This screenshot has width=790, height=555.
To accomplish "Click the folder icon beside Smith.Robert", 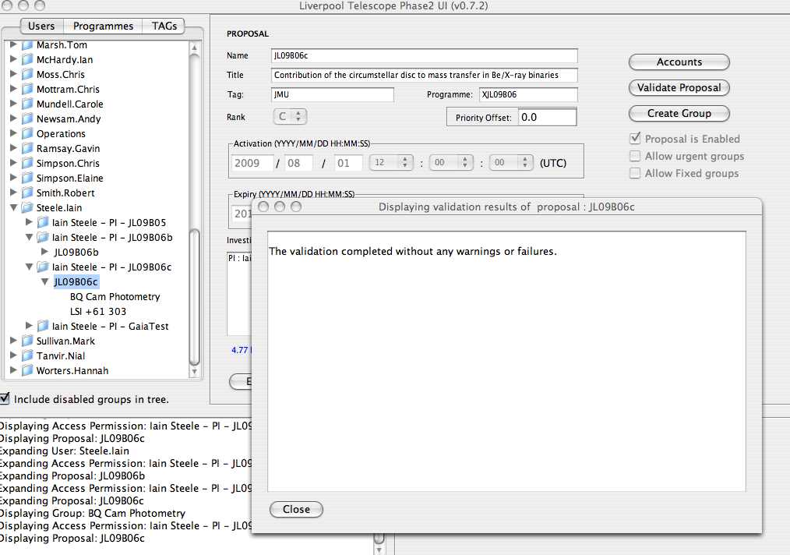I will point(28,193).
